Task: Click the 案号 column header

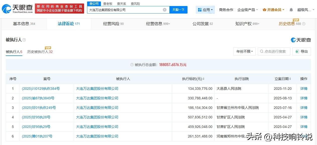Action: pyautogui.click(x=47, y=79)
